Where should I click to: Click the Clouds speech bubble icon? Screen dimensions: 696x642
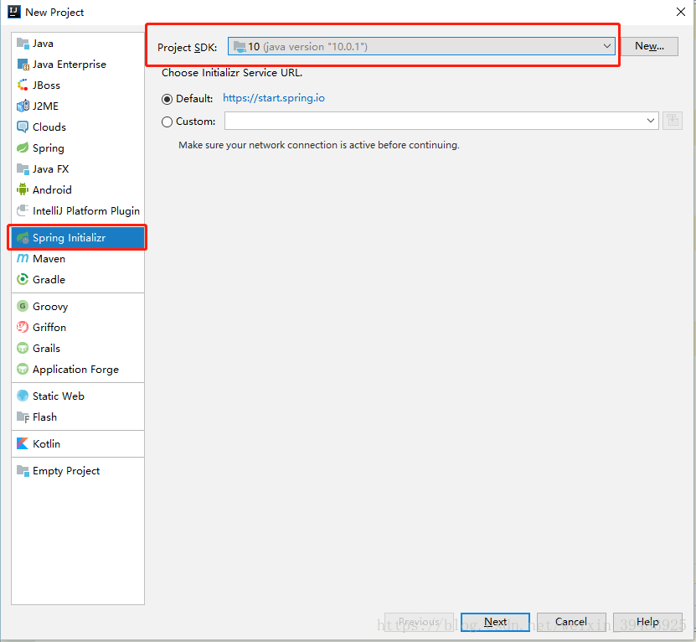(23, 127)
